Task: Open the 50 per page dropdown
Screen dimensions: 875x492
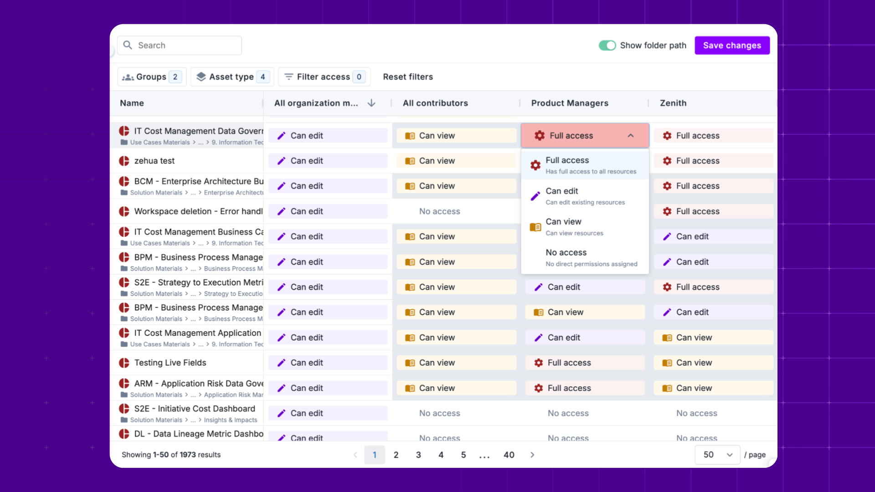Action: 717,455
